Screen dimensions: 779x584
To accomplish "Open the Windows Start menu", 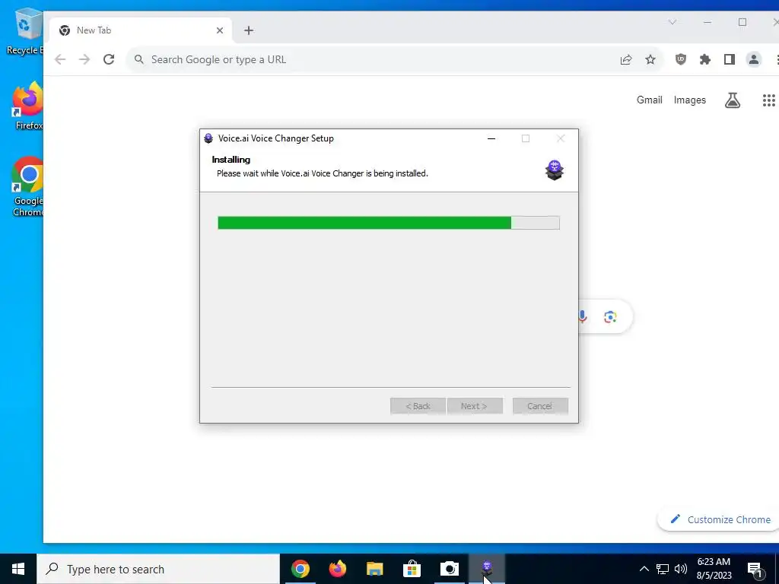I will (18, 569).
